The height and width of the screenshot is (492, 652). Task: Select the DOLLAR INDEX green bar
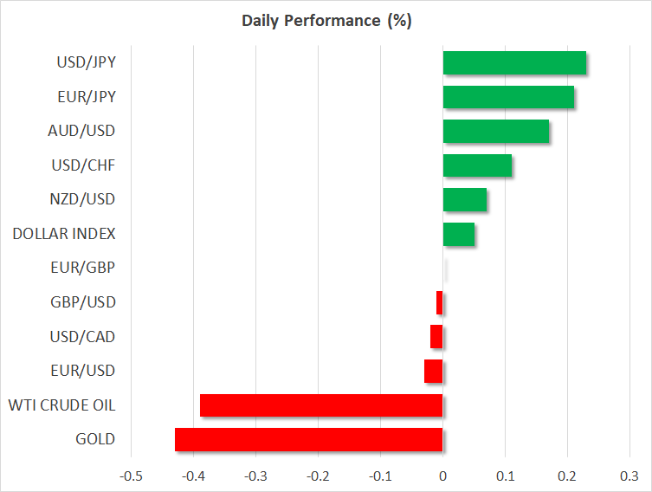[459, 234]
